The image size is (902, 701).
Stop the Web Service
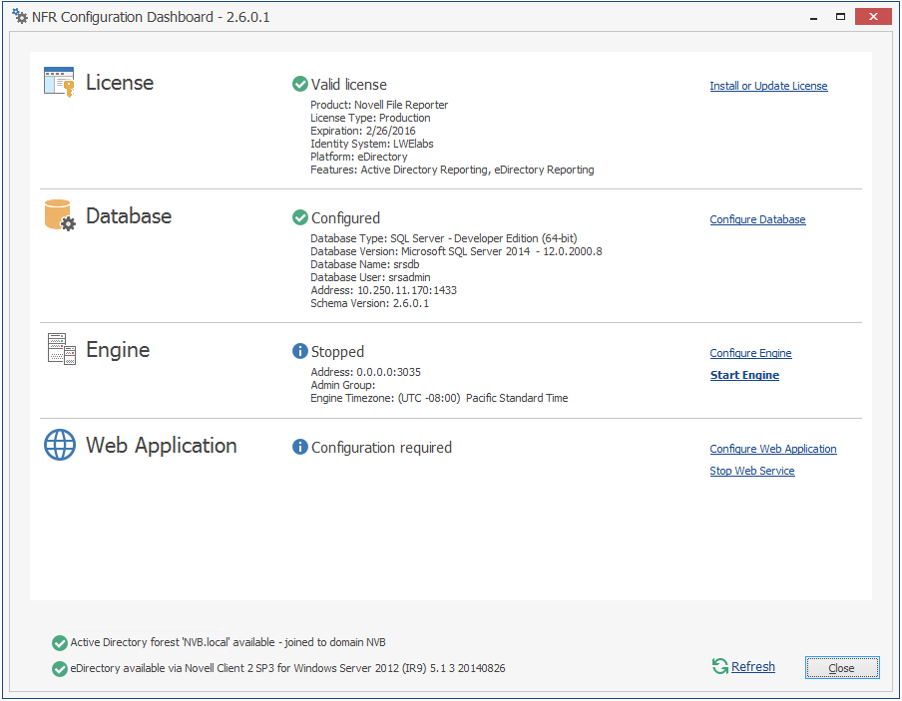click(x=752, y=471)
